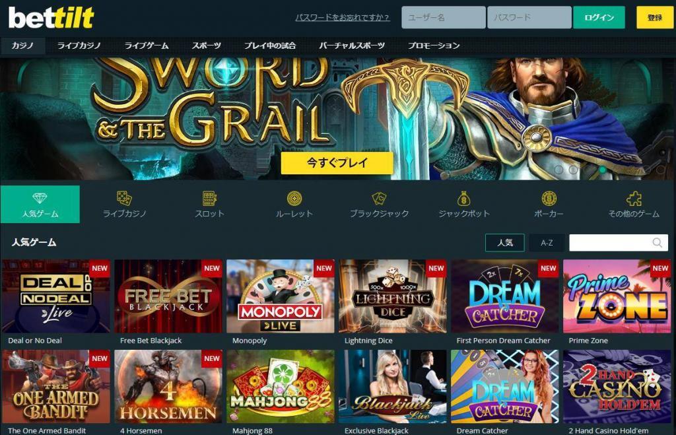676x435 pixels.
Task: Open the ライブカジノ top navigation tab
Action: (79, 46)
